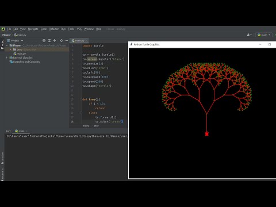Click the tu.left(90) code line
Image resolution: width=276 pixels, height=207 pixels.
coord(91,72)
